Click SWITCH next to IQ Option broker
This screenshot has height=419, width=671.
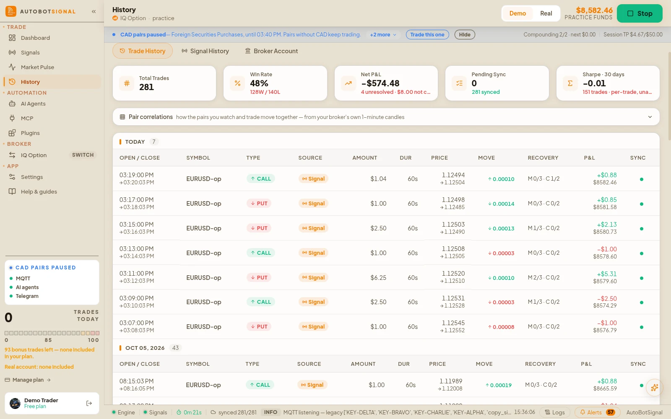click(x=83, y=155)
